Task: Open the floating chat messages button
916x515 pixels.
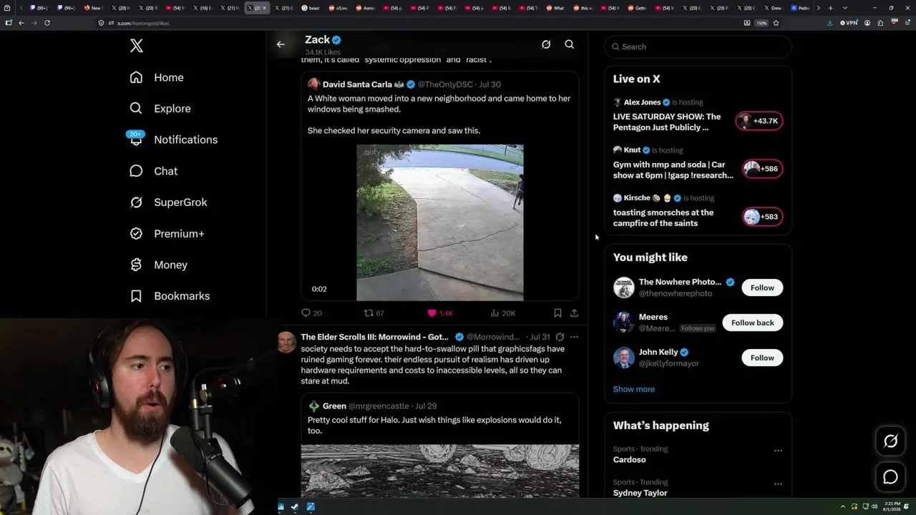Action: click(x=890, y=476)
